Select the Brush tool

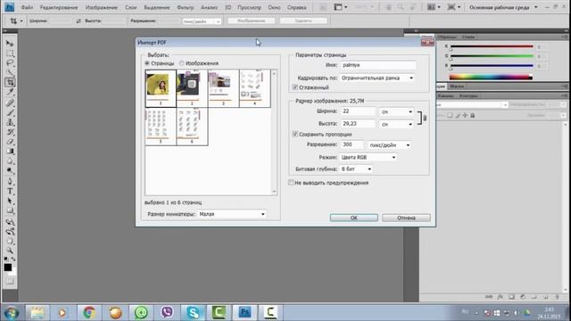[10, 112]
